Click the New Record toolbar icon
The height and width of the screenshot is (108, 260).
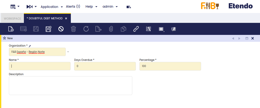pyautogui.click(x=11, y=29)
